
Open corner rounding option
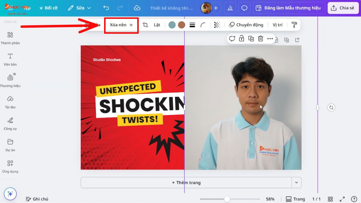click(203, 25)
